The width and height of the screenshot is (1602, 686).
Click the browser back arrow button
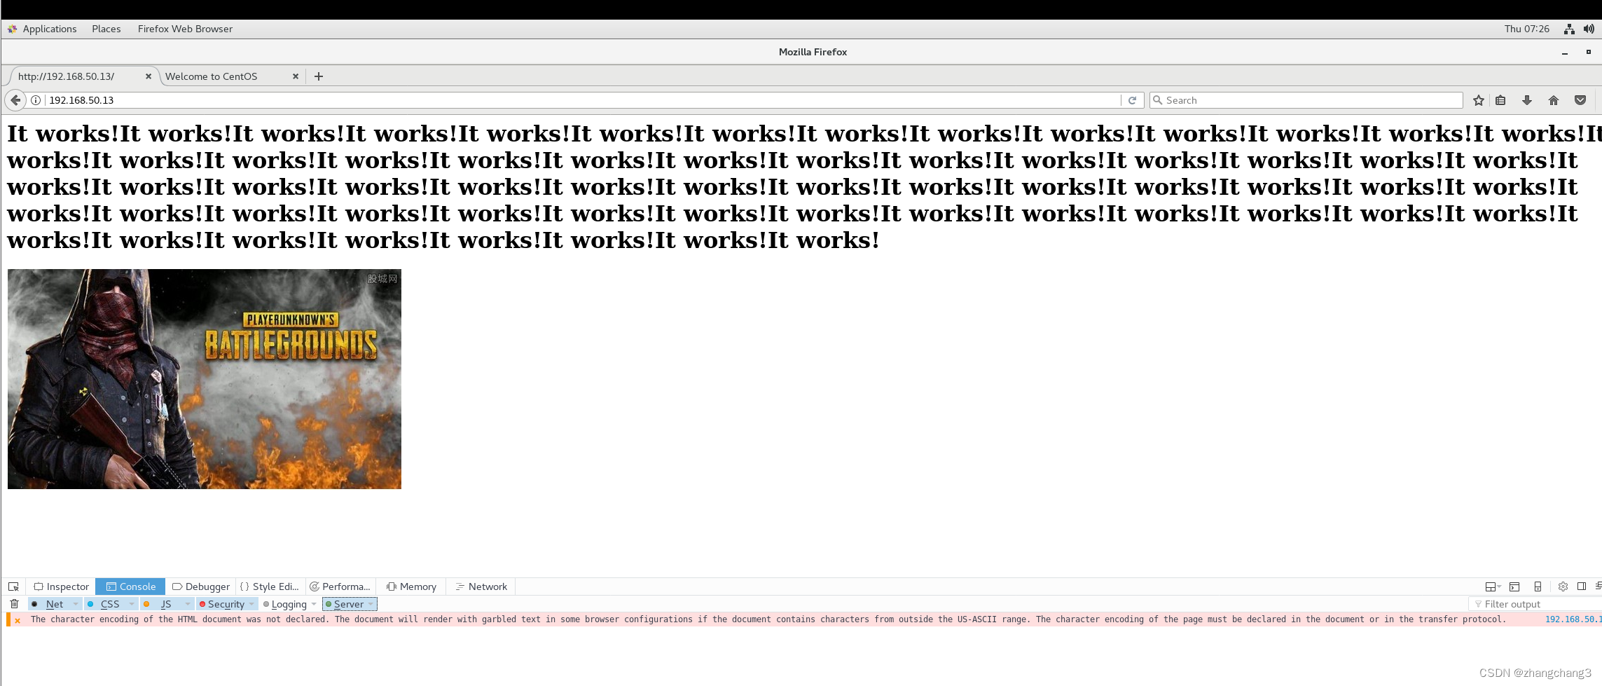[15, 100]
